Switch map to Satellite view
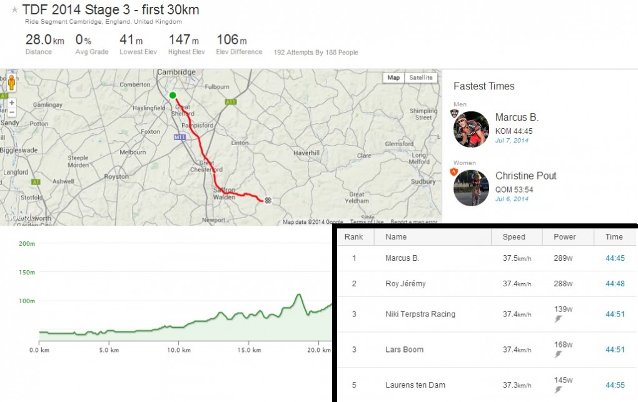The width and height of the screenshot is (638, 402). pos(420,78)
